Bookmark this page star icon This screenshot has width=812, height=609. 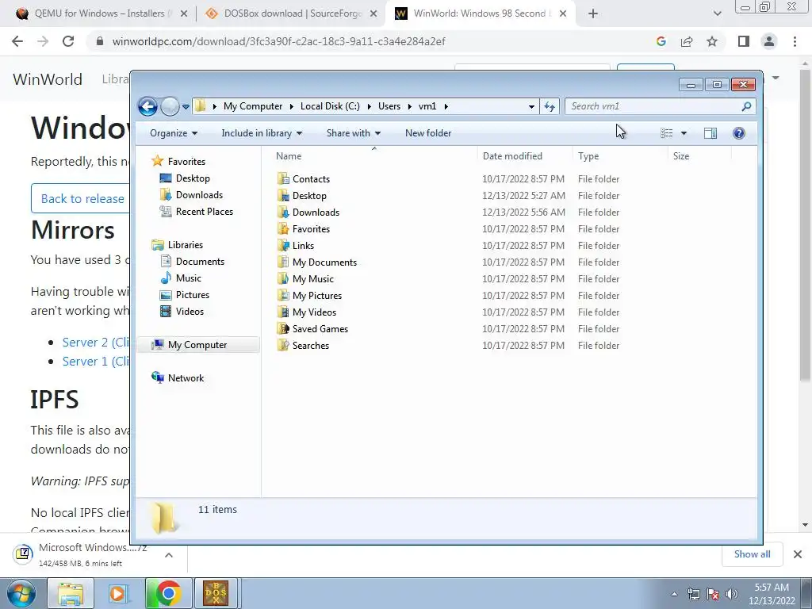tap(712, 41)
